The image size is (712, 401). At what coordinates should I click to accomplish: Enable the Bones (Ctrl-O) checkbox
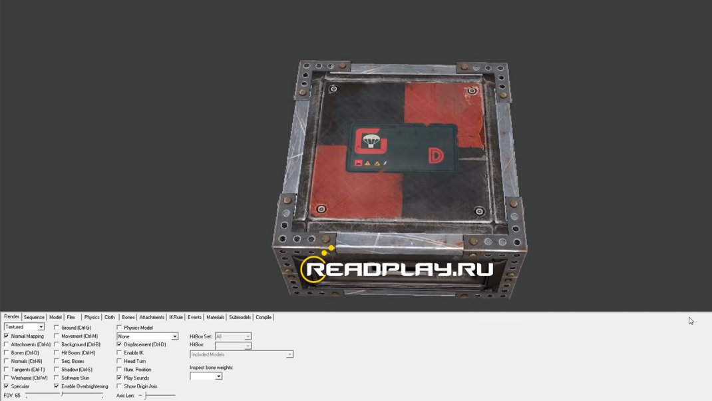click(x=7, y=353)
